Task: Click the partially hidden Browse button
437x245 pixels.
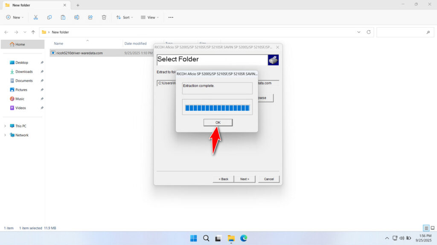Action: [x=265, y=98]
